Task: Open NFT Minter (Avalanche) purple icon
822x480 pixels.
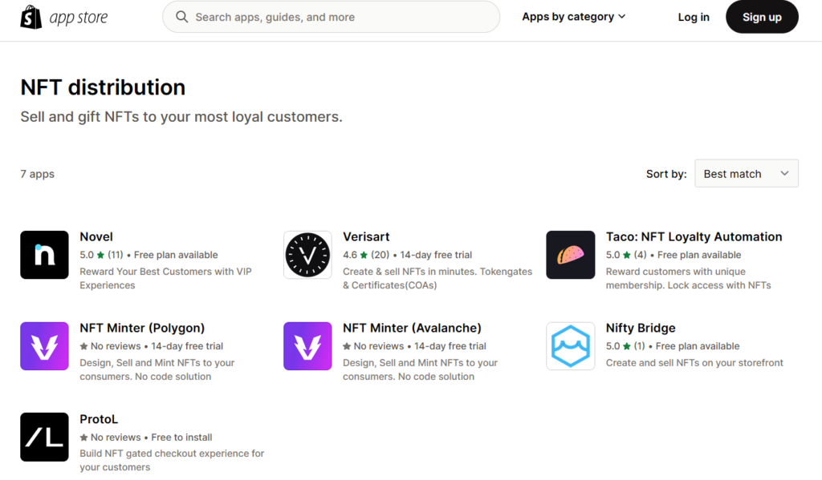Action: [x=307, y=346]
